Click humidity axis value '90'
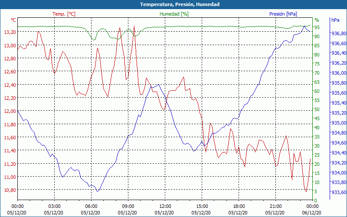Screen dimensions: 347x217 pyautogui.click(x=317, y=36)
